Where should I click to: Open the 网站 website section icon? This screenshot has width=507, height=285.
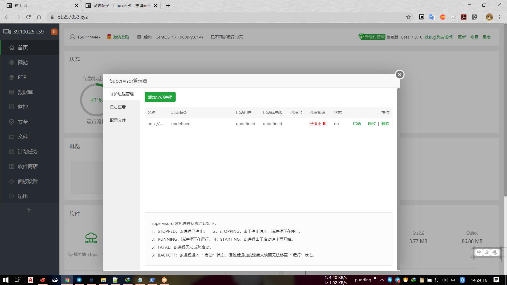tap(12, 63)
